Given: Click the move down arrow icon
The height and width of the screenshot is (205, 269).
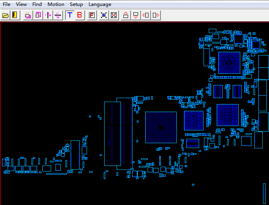Looking at the screenshot, I should 136,15.
